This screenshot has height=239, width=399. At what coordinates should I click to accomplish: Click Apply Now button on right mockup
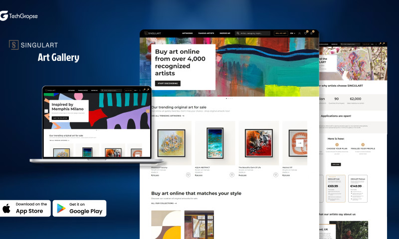click(x=336, y=165)
